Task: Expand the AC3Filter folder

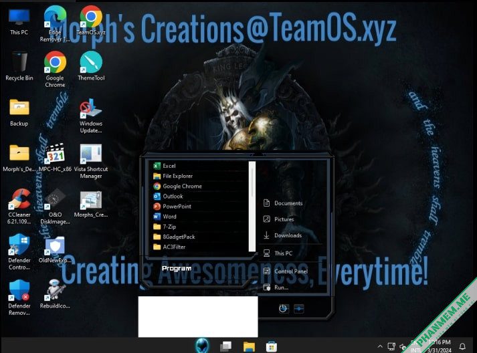Action: point(200,247)
